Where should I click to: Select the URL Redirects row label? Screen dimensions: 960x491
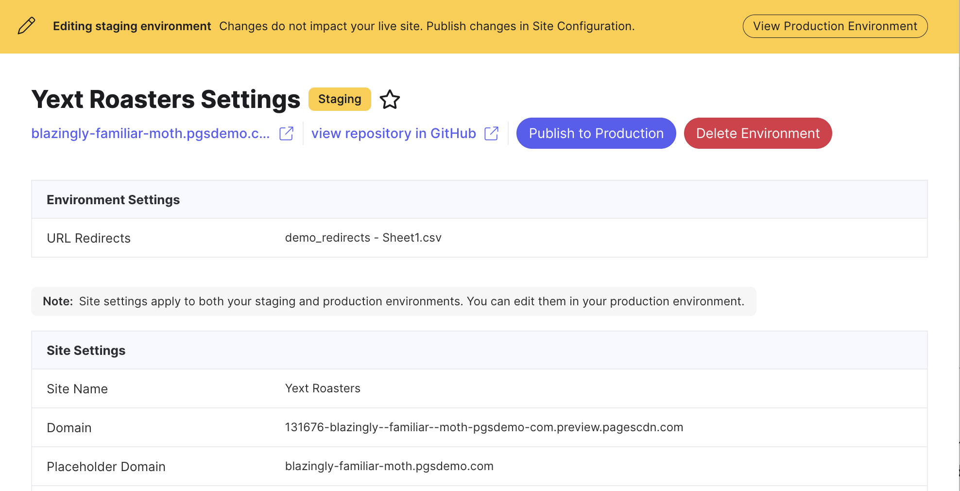(88, 238)
